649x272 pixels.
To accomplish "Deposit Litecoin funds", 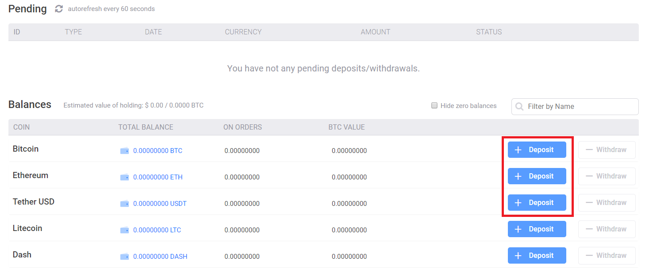I will pos(537,229).
